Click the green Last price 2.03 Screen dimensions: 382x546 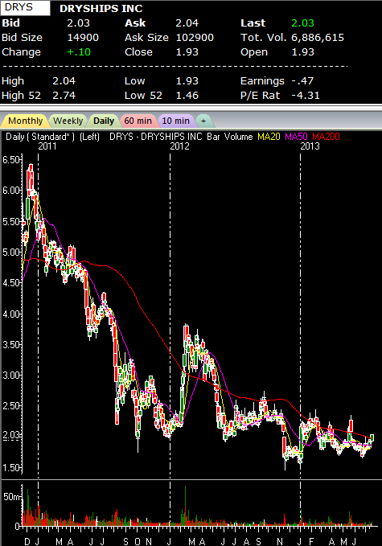pyautogui.click(x=302, y=23)
